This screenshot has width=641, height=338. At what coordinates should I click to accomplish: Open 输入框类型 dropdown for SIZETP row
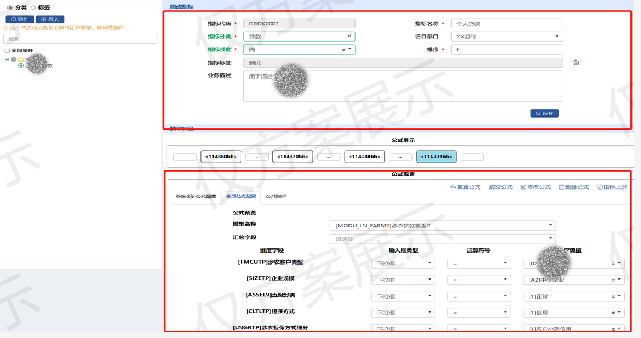coord(403,280)
